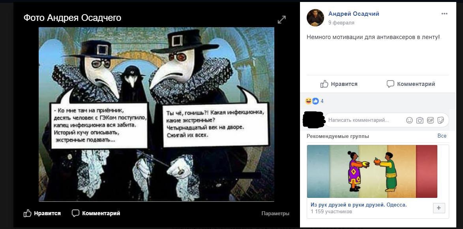The image size is (463, 229).
Task: Open Из рук друзей group thumbnail
Action: [x=372, y=171]
